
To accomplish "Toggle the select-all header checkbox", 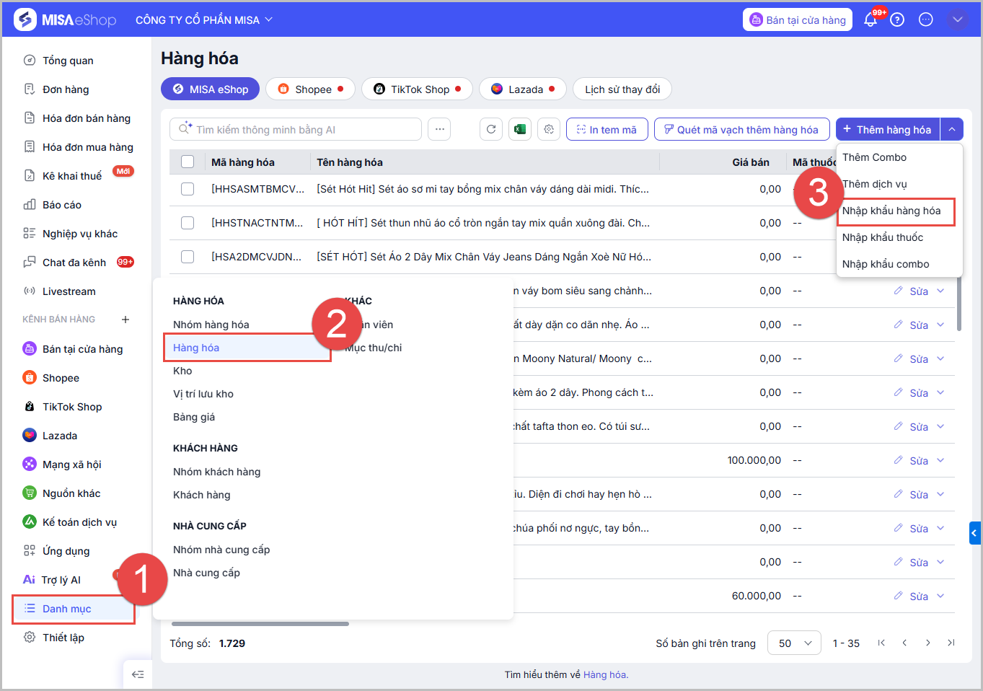I will coord(188,162).
